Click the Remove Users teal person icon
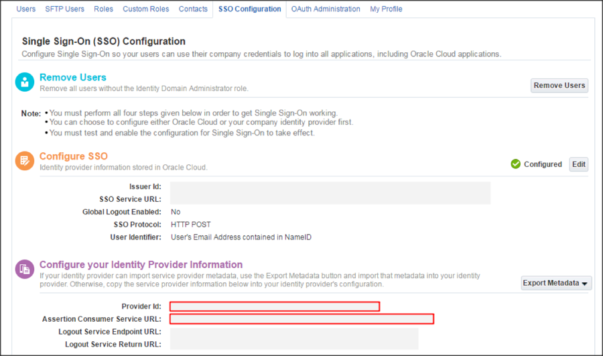The width and height of the screenshot is (603, 356). 25,82
